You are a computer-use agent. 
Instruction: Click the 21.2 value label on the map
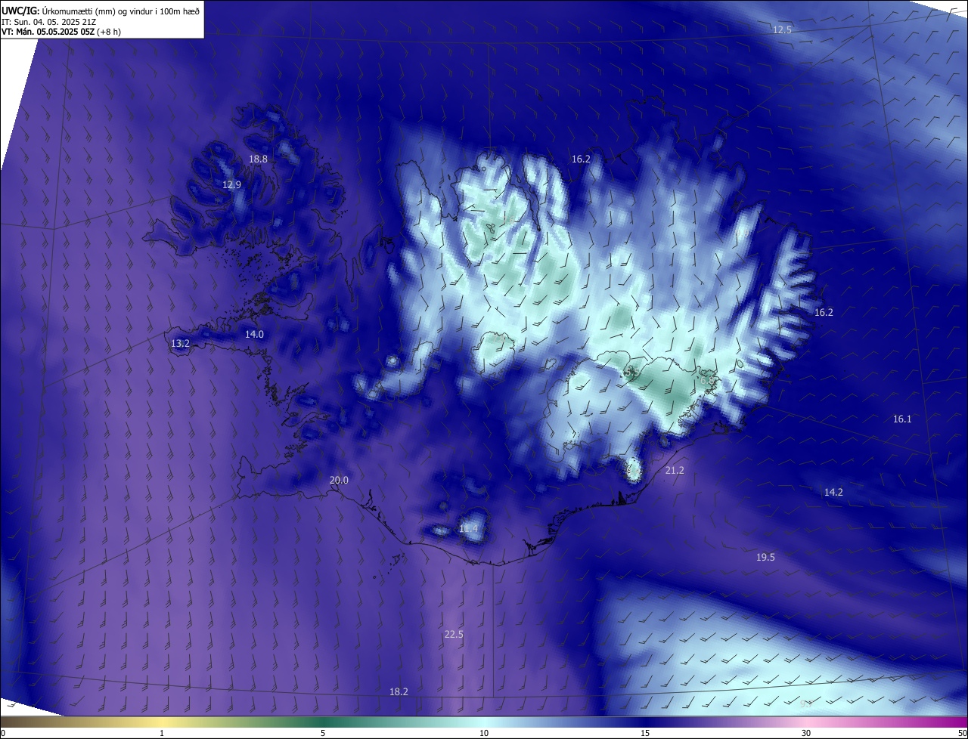(675, 470)
